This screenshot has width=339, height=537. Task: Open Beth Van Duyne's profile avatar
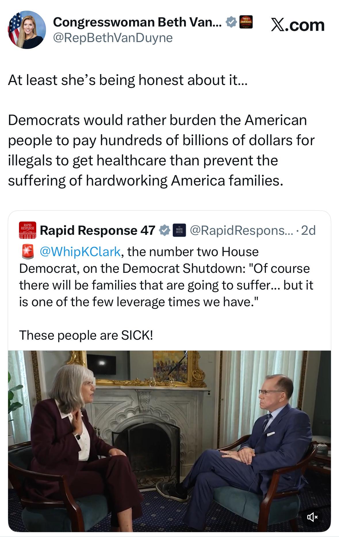coord(27,30)
